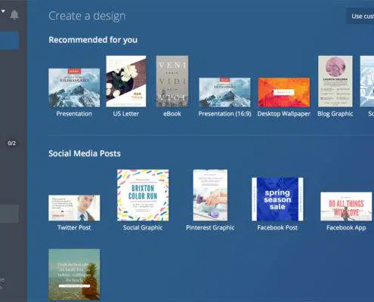Click the Use custom dimensions button

coord(360,16)
